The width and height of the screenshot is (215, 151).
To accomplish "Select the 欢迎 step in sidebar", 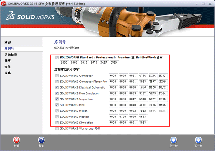I will [8, 42].
